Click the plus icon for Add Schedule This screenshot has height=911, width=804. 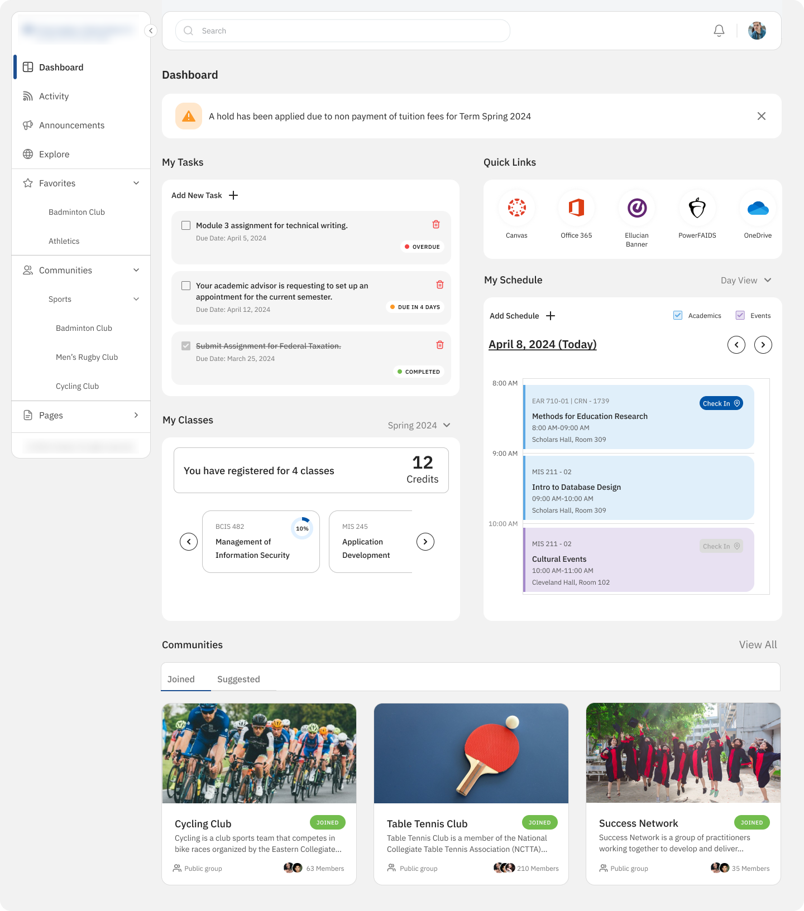point(551,316)
